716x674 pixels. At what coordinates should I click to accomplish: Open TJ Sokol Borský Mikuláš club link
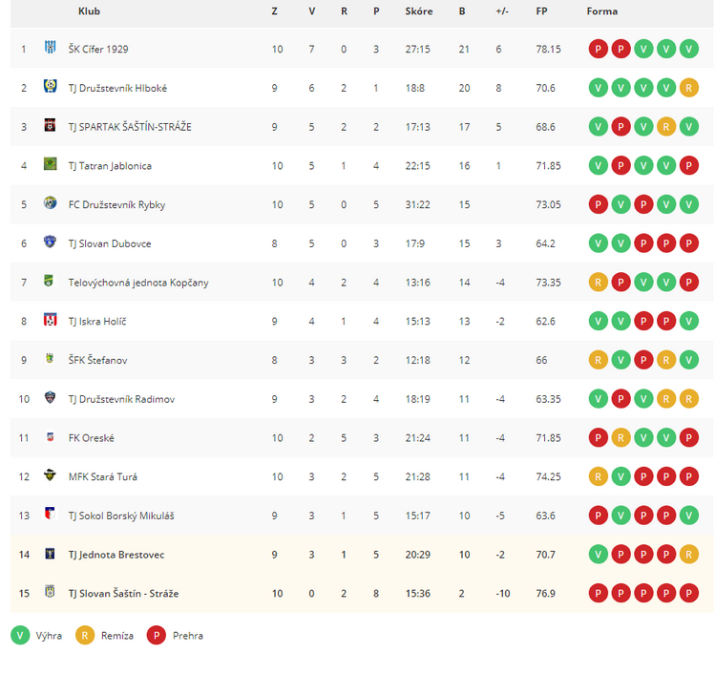121,516
